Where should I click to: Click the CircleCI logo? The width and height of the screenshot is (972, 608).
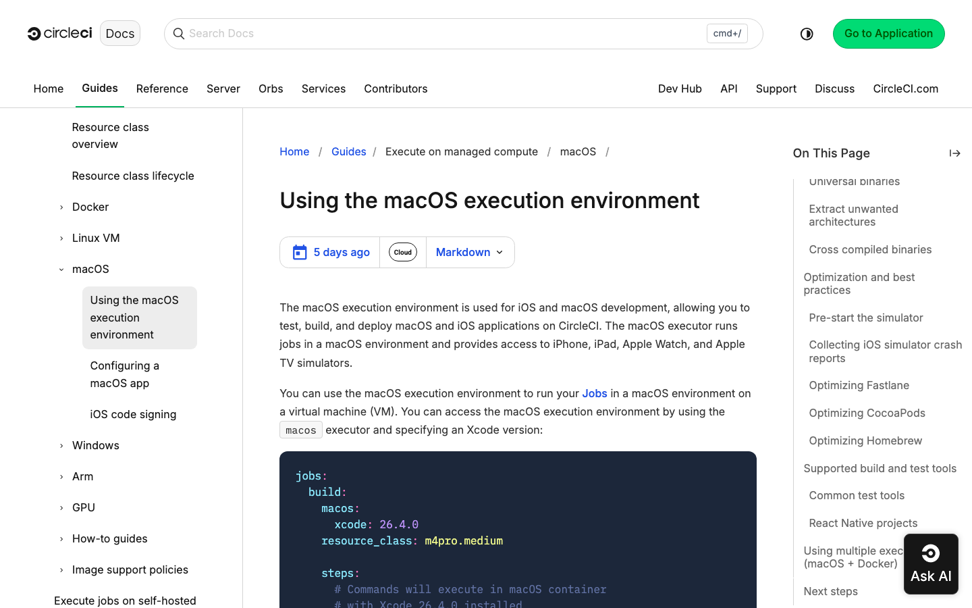tap(59, 33)
